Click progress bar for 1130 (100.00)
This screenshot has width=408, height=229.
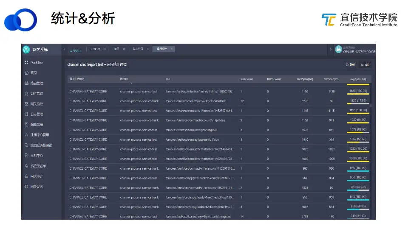point(358,94)
